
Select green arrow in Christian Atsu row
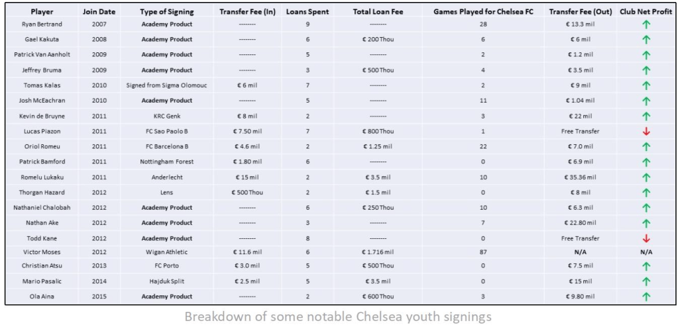click(x=646, y=265)
